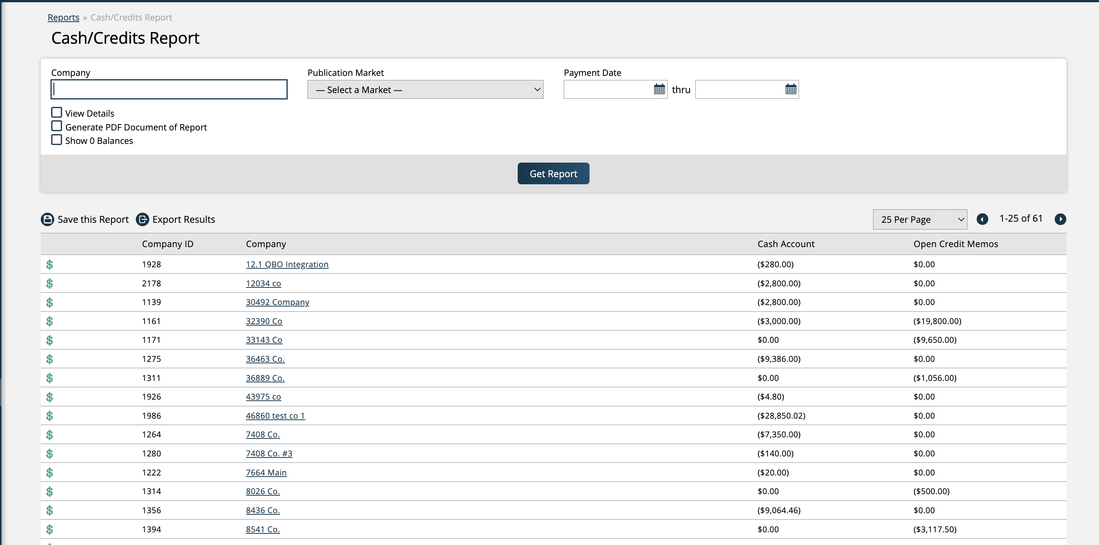Go to the next results page arrow
Viewport: 1099px width, 545px height.
coord(1060,219)
